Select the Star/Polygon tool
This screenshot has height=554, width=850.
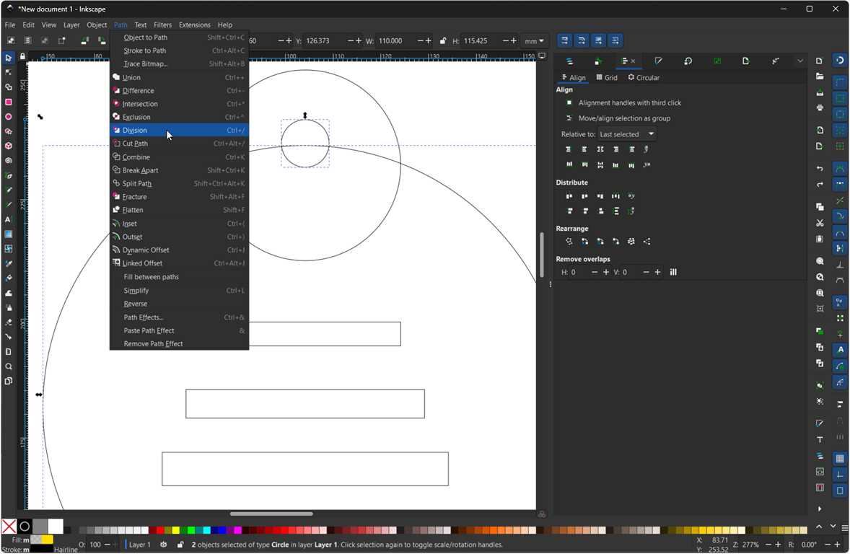click(8, 131)
